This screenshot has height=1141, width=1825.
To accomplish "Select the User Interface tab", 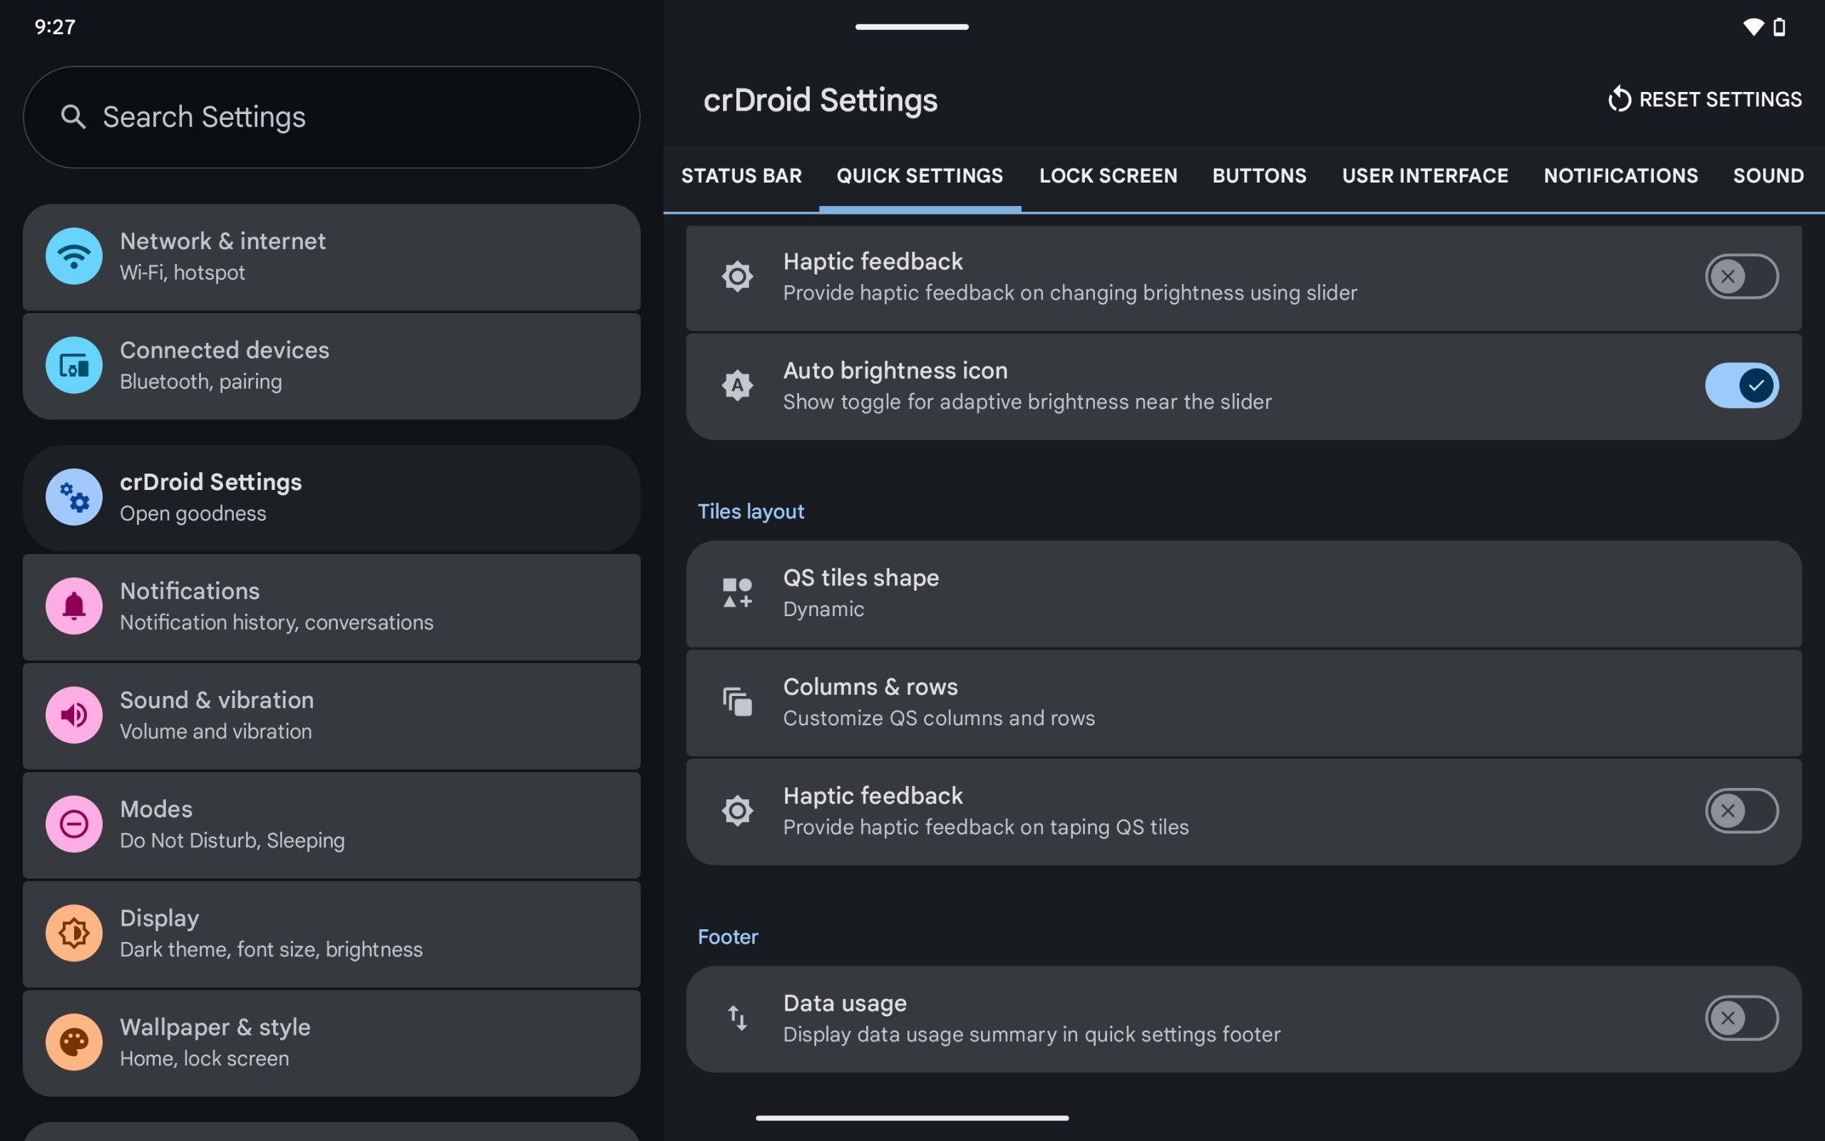I will tap(1424, 176).
